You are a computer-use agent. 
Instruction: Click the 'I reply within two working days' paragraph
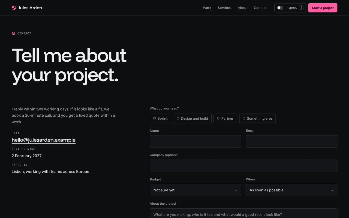point(63,116)
